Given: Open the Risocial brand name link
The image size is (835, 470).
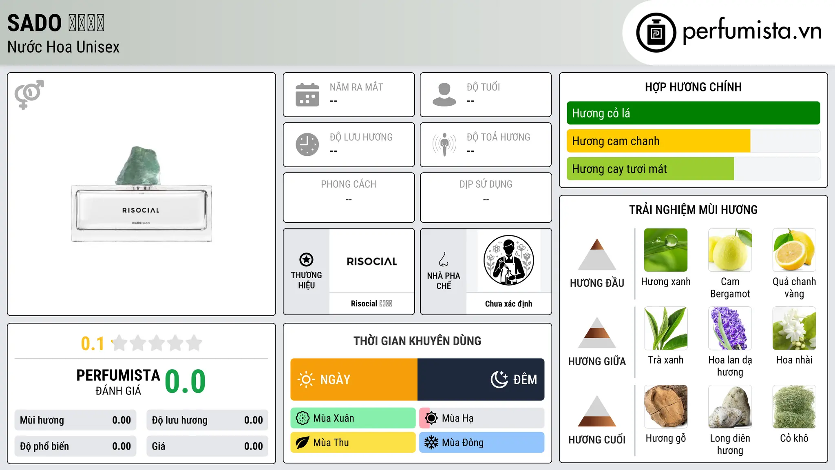Looking at the screenshot, I should (x=371, y=304).
